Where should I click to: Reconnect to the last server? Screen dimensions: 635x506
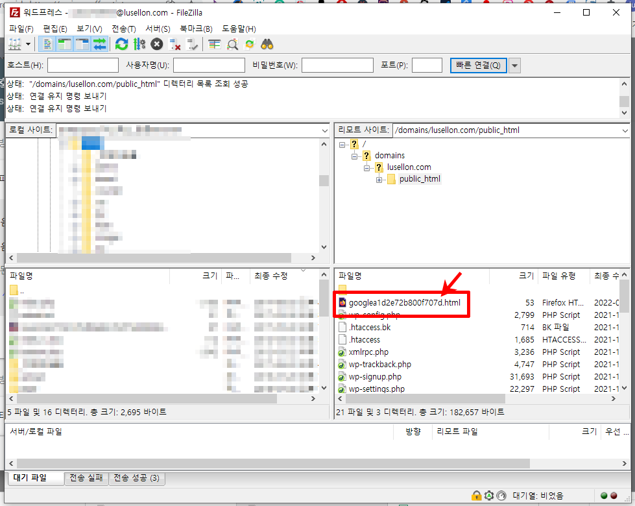coord(192,44)
